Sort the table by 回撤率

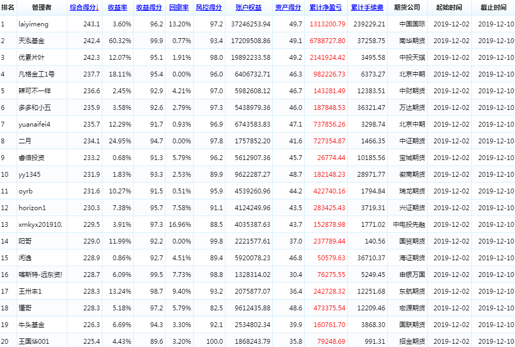click(x=179, y=8)
